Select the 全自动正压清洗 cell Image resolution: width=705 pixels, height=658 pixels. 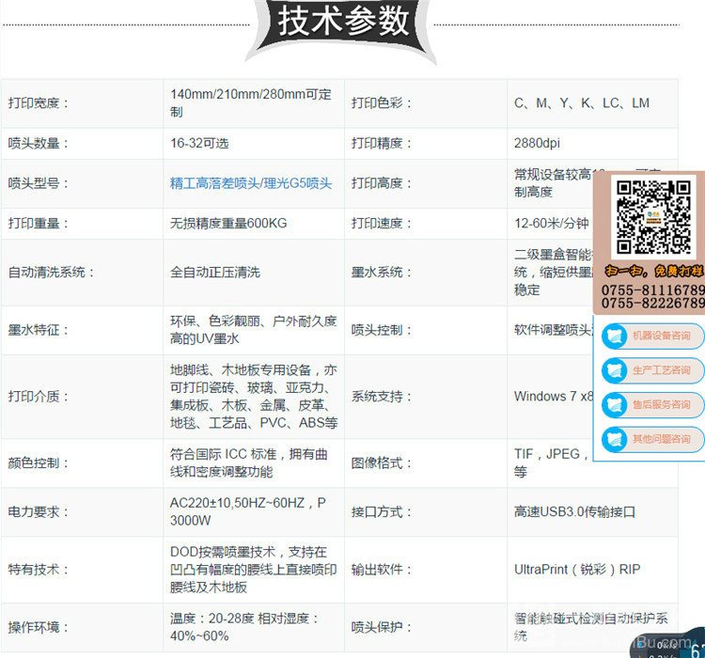click(214, 272)
